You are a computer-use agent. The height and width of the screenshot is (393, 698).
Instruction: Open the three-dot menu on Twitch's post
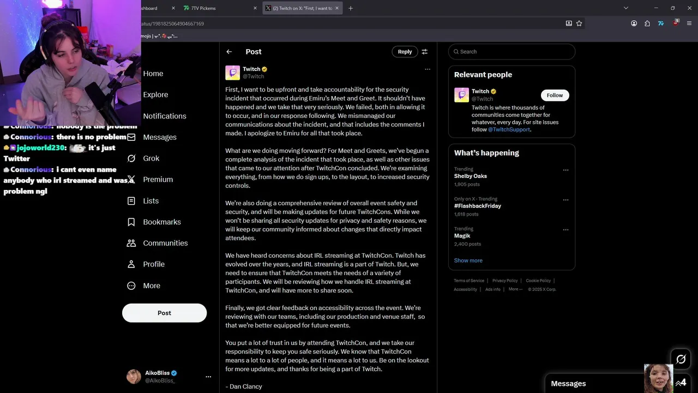point(428,69)
